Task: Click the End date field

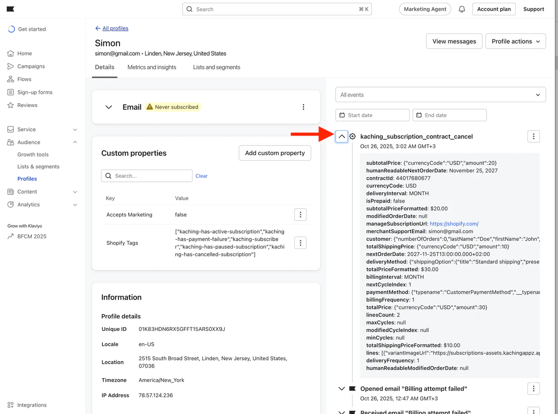Action: coord(450,115)
